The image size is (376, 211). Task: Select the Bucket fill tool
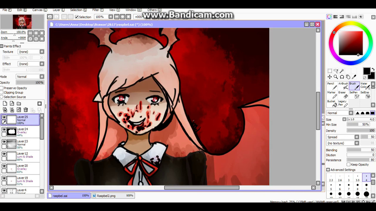332,104
